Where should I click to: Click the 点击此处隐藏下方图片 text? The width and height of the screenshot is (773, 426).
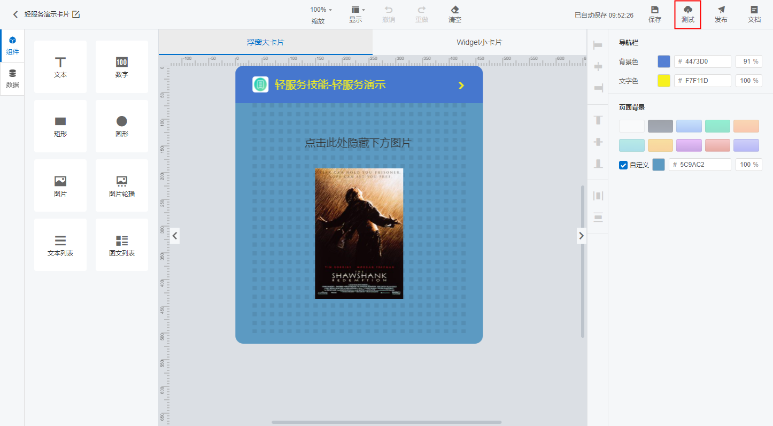(358, 143)
